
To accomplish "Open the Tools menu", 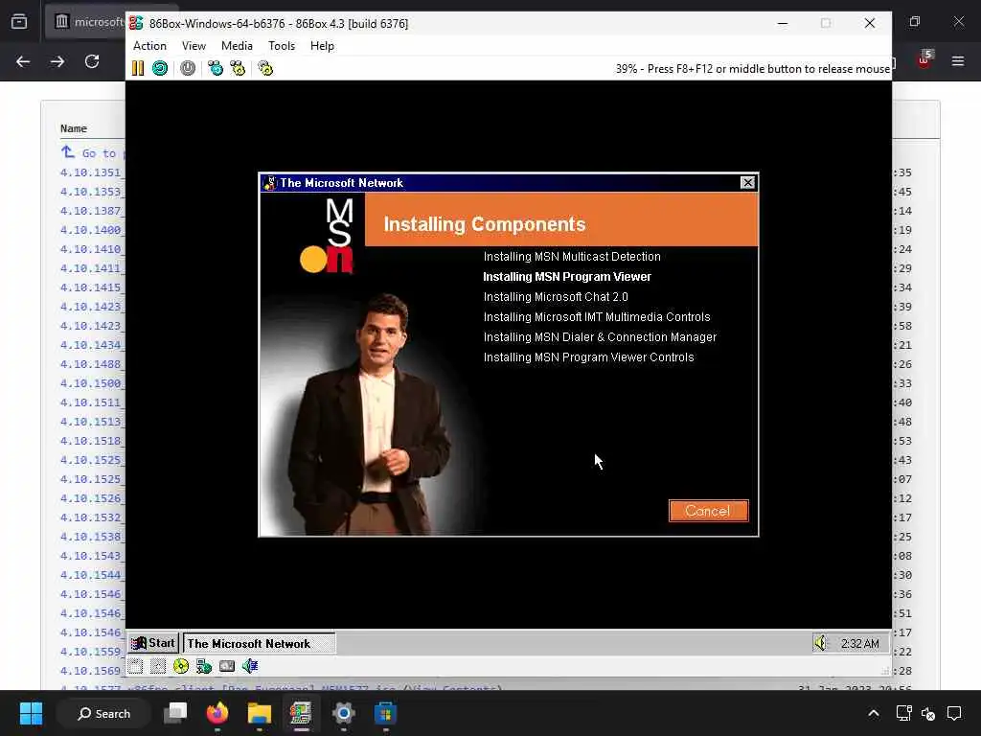I will click(282, 46).
